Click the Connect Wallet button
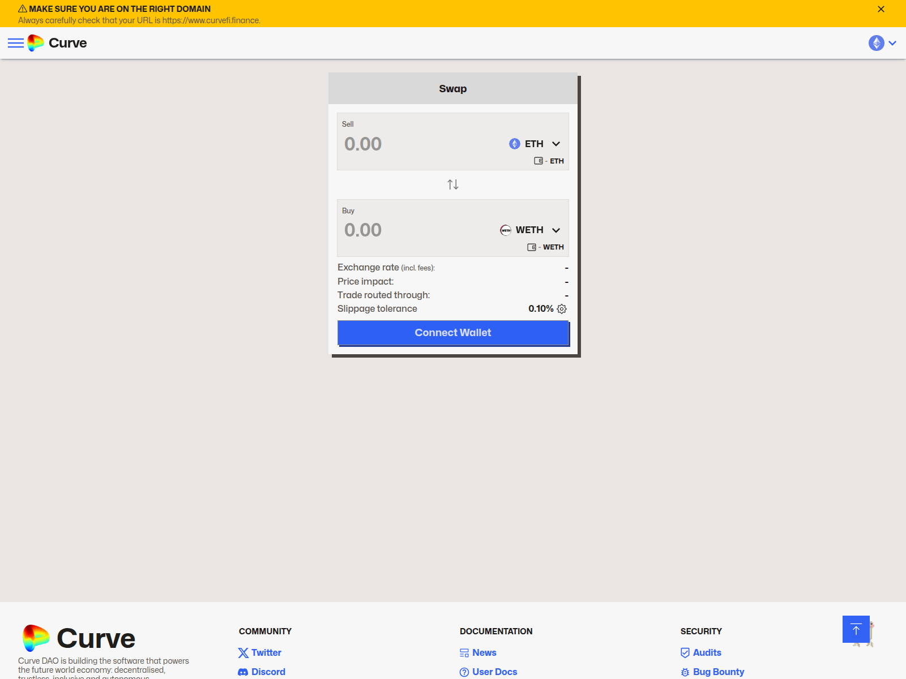Screen dimensions: 906x679 pos(453,333)
